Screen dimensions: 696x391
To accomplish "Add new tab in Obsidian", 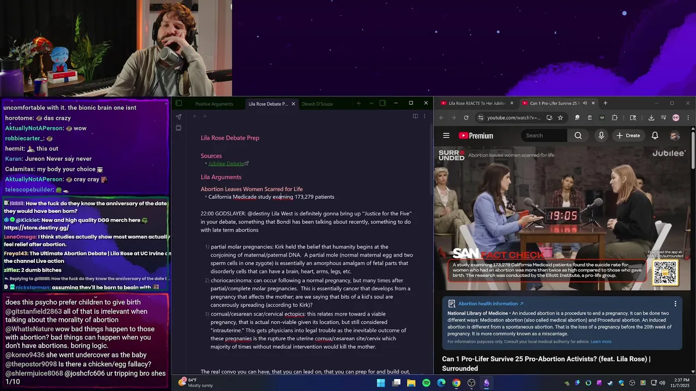I will pyautogui.click(x=358, y=103).
